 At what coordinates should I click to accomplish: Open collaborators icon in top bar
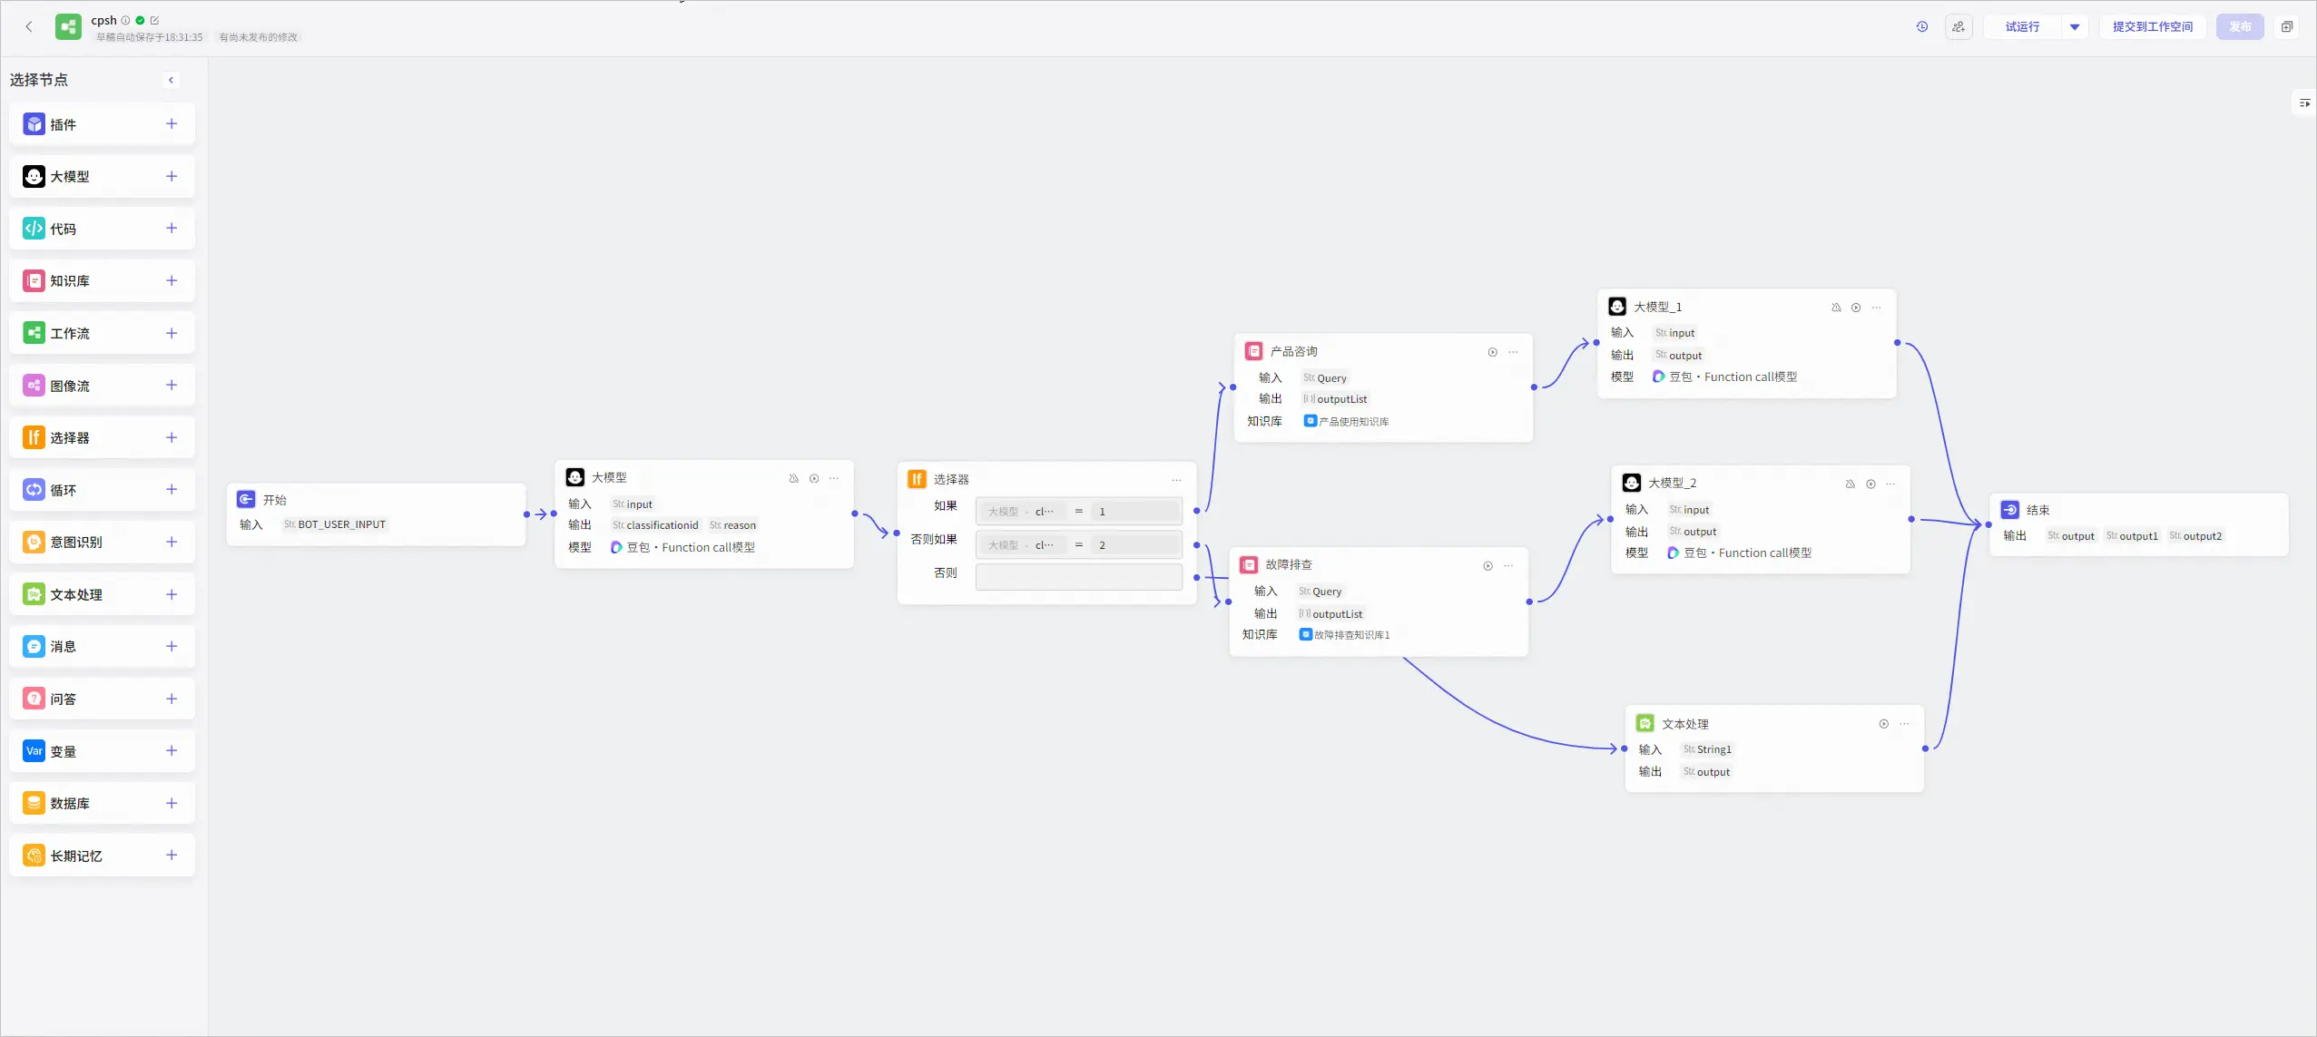coord(1959,26)
